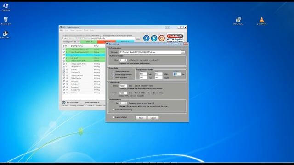Open the Edit menu

pos(67,30)
